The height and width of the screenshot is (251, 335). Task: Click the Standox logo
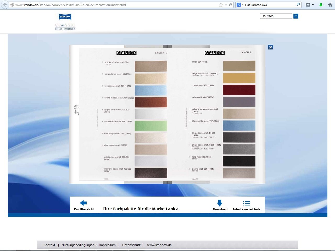pos(65,17)
